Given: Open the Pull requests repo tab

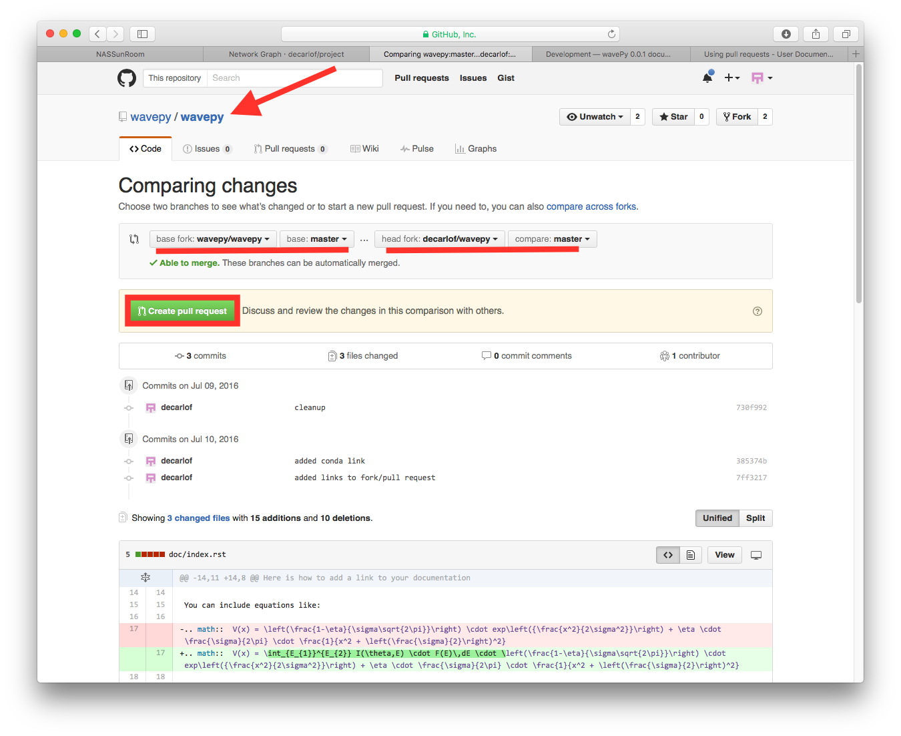Looking at the screenshot, I should 290,149.
